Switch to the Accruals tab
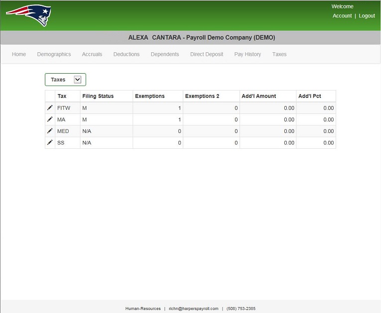The image size is (381, 313). tap(92, 54)
